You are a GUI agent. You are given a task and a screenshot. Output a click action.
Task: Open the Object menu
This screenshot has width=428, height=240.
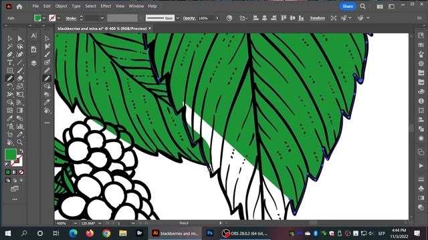click(61, 6)
